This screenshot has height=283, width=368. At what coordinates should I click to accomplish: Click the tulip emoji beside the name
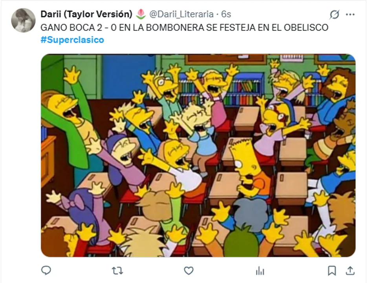coord(141,14)
